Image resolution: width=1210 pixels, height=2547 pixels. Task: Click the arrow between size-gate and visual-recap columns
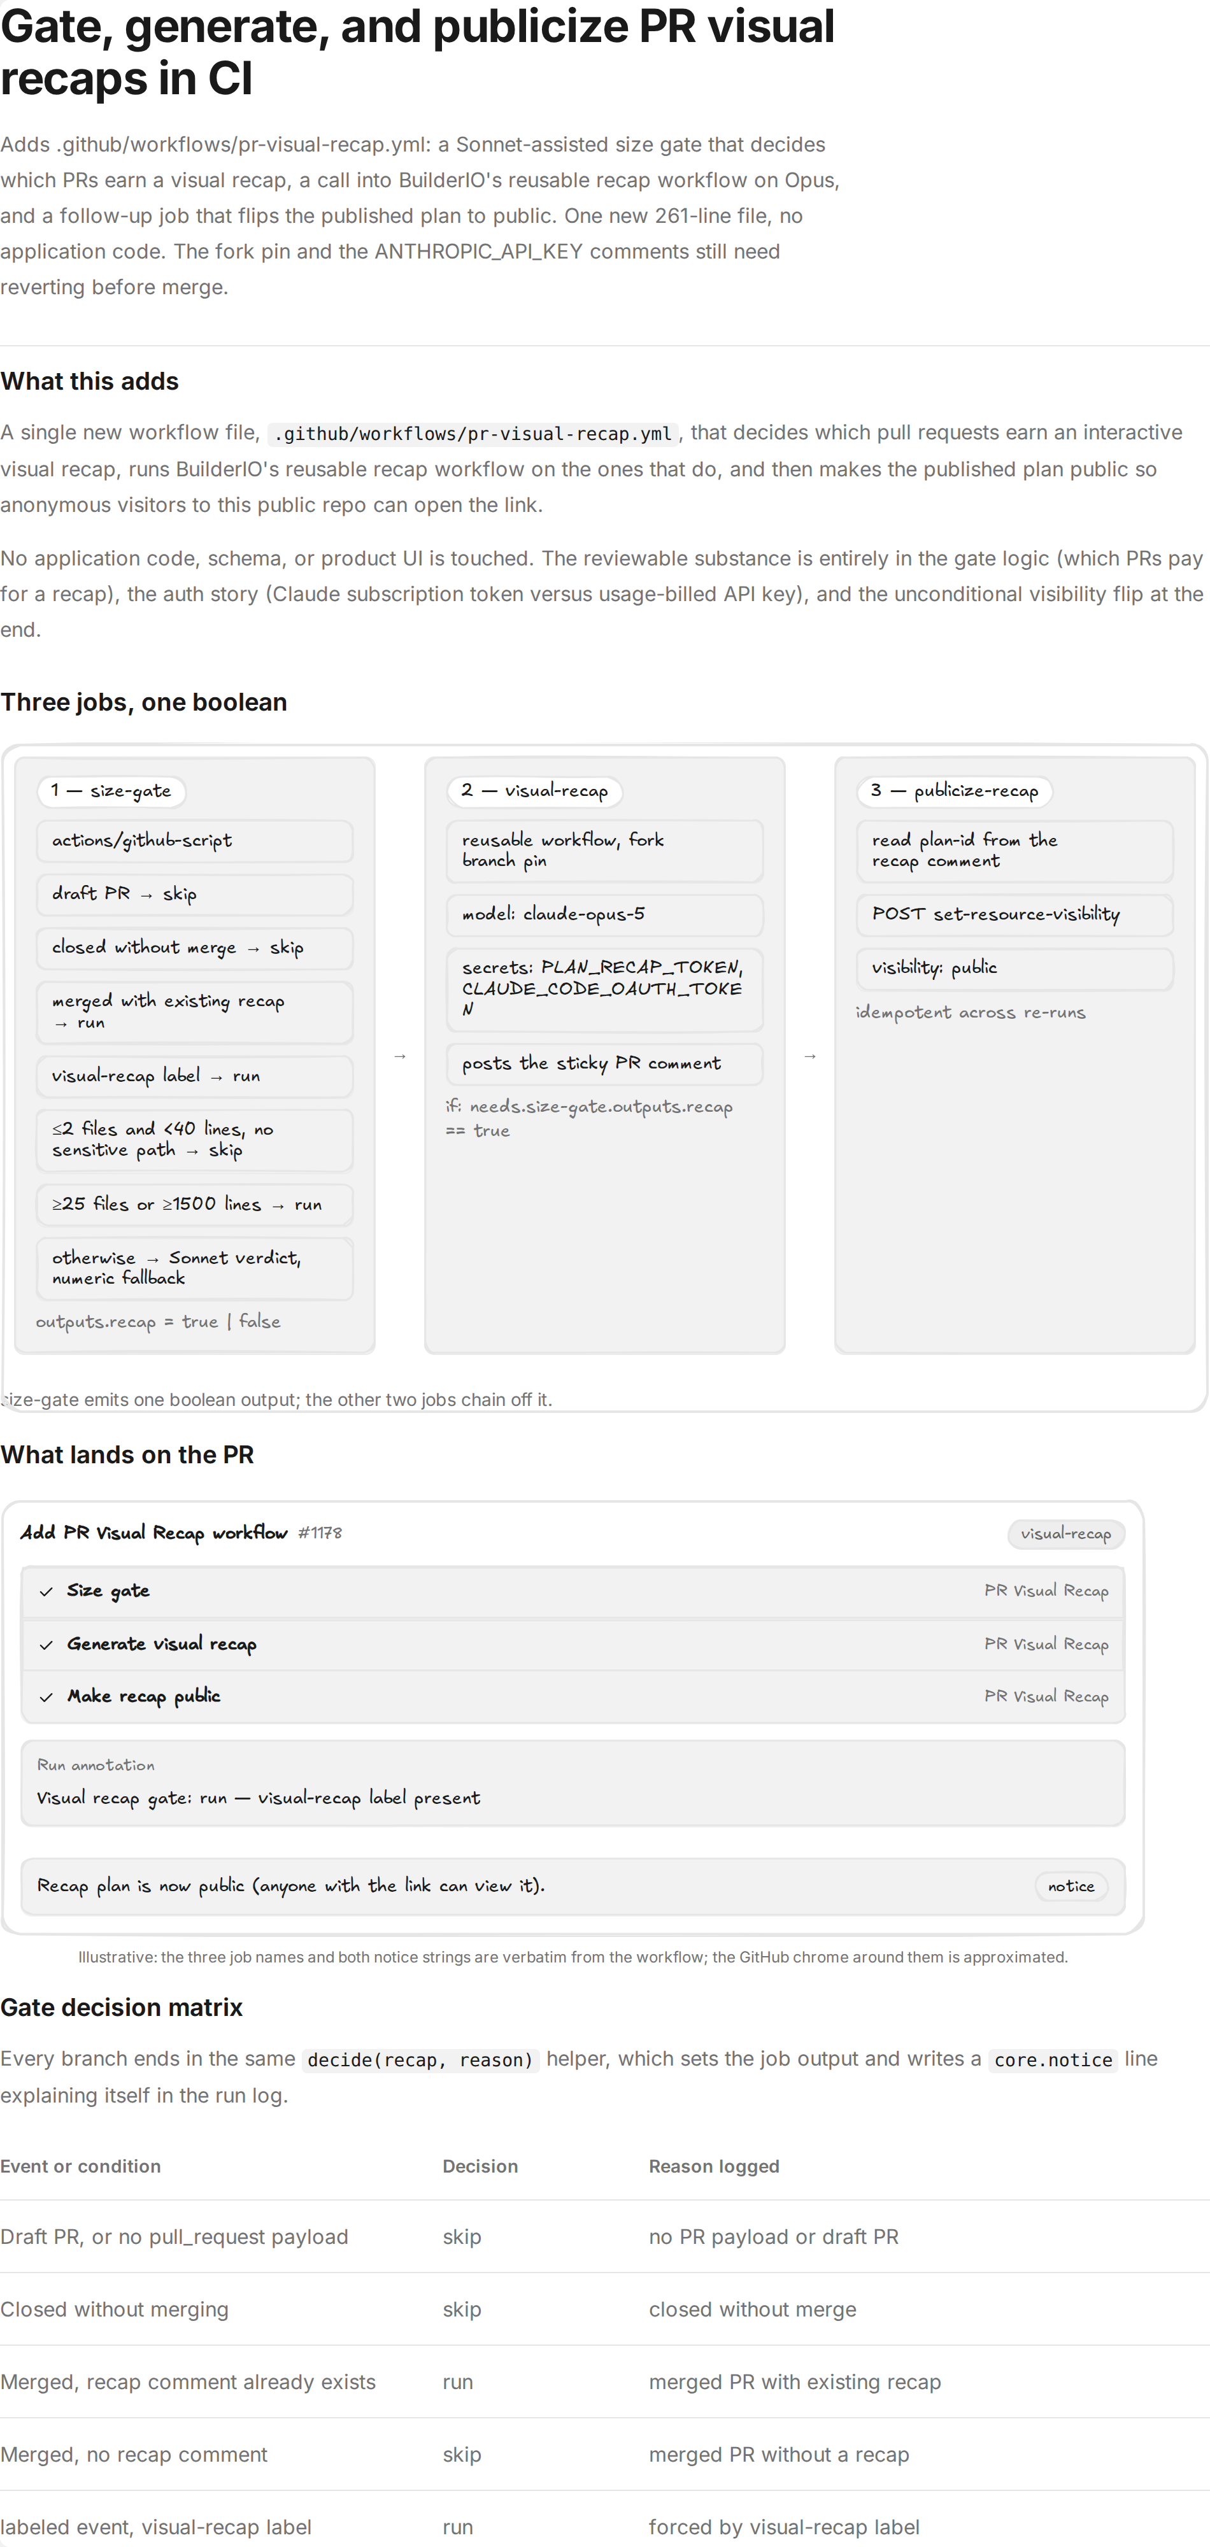399,1056
